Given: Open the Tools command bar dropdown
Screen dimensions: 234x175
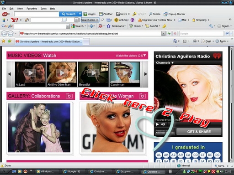Looking at the screenshot, I should (x=222, y=41).
